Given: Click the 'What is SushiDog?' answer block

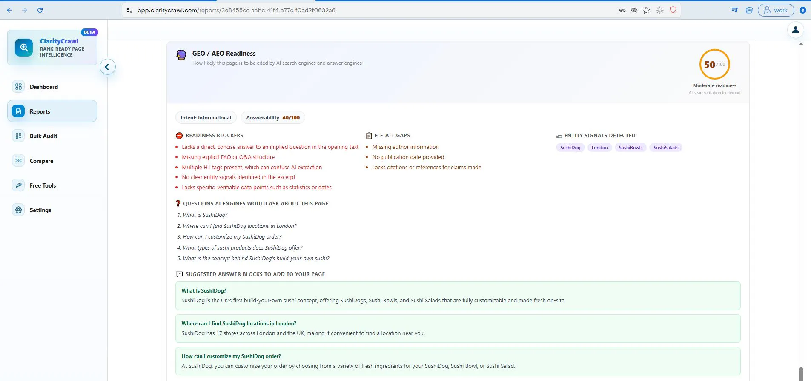Looking at the screenshot, I should [458, 296].
